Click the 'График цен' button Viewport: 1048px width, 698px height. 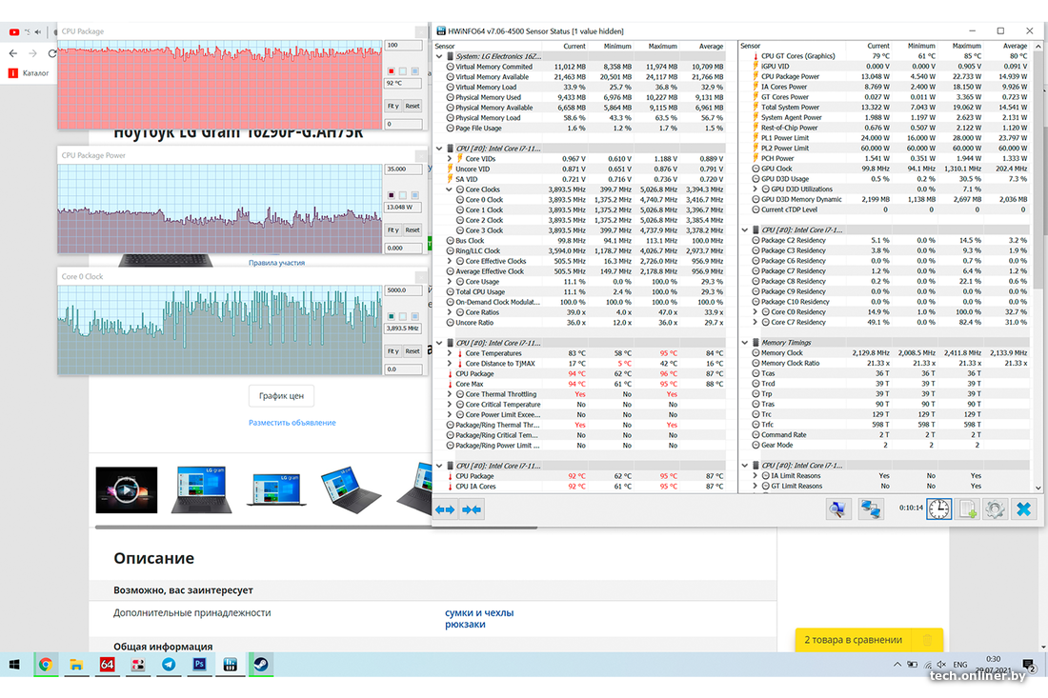282,395
